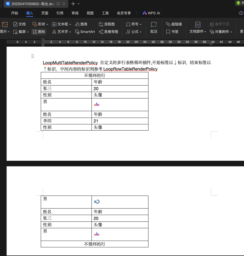Click the 文档 insert document button
The height and width of the screenshot is (256, 244).
tap(19, 24)
